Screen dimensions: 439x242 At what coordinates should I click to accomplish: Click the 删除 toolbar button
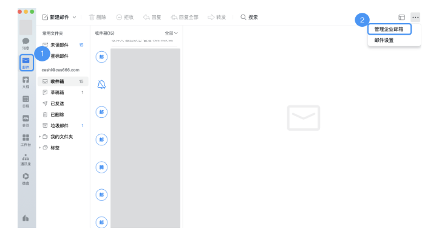pyautogui.click(x=97, y=18)
